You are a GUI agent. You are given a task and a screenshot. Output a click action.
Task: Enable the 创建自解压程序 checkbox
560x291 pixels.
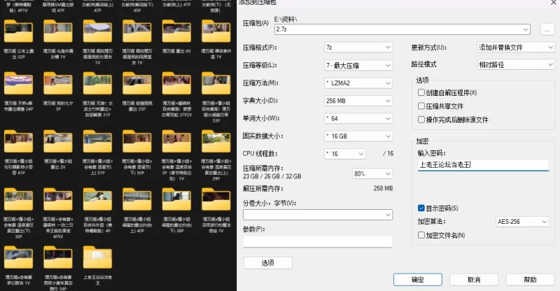point(421,92)
